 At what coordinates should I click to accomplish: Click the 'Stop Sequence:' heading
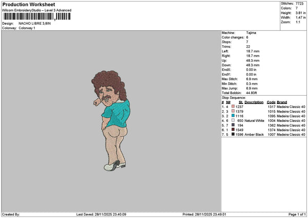click(x=234, y=98)
